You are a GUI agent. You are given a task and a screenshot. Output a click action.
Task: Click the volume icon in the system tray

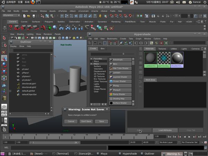(178, 2)
